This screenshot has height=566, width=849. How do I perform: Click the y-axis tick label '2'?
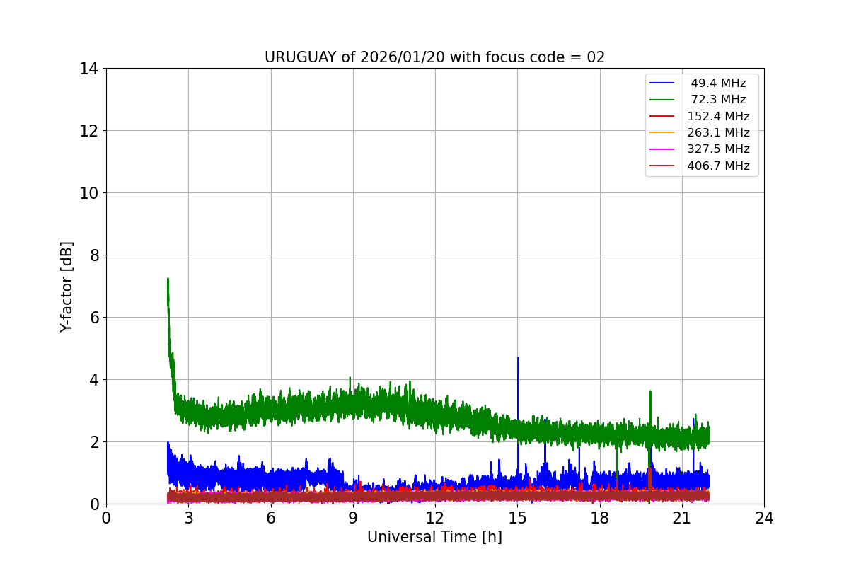pyautogui.click(x=93, y=442)
